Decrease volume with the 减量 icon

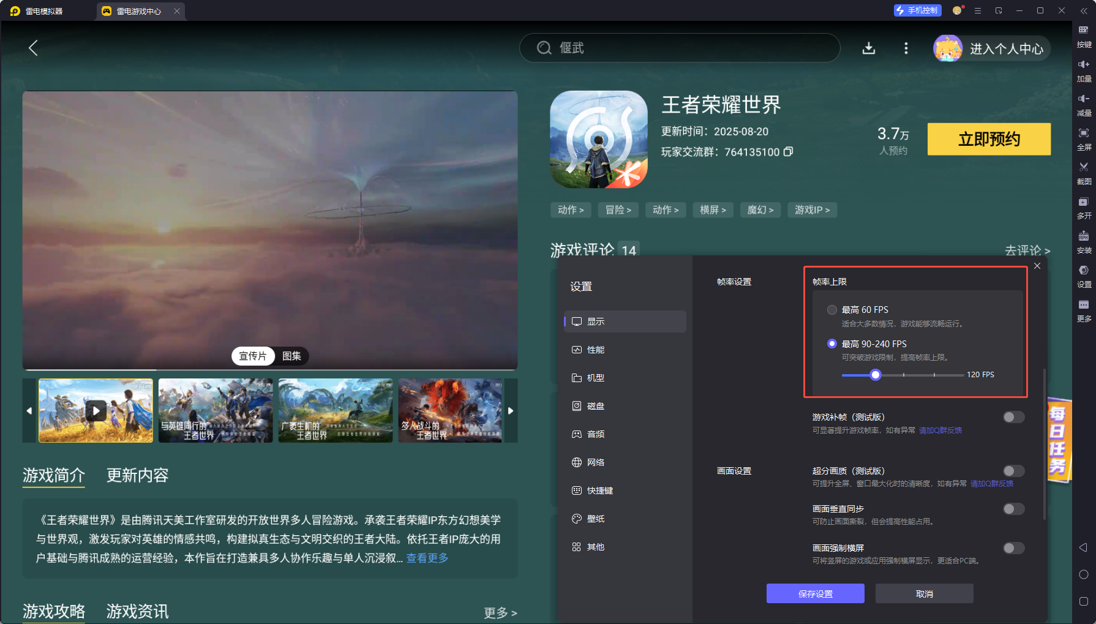(x=1084, y=105)
